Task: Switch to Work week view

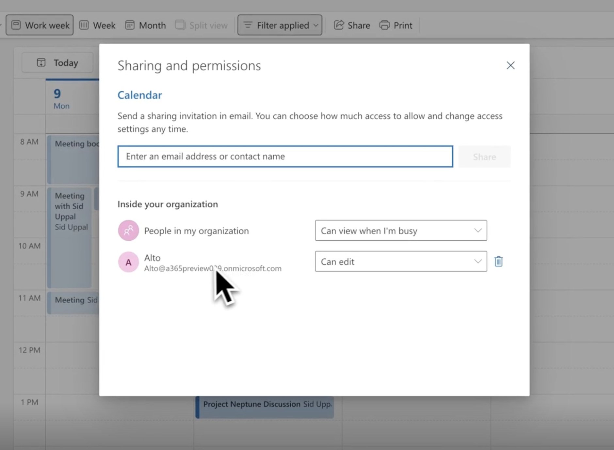Action: 40,25
